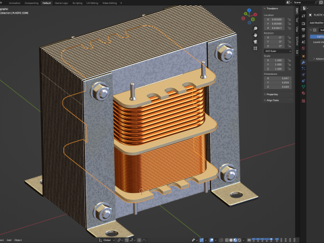Toggle lock on Location Y
This screenshot has width=324, height=243.
pos(290,24)
